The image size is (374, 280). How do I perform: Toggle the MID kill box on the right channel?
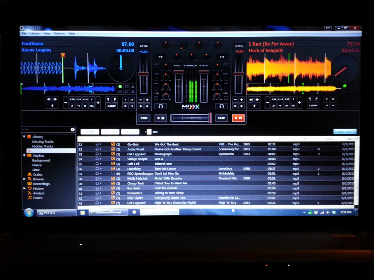(x=226, y=88)
